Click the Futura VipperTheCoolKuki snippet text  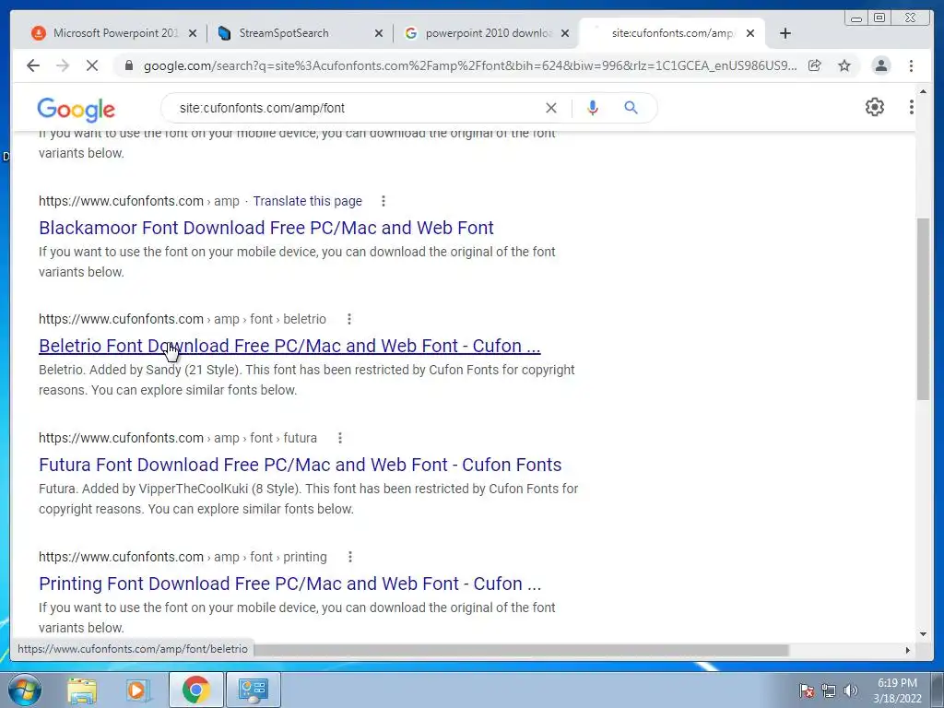pyautogui.click(x=308, y=499)
